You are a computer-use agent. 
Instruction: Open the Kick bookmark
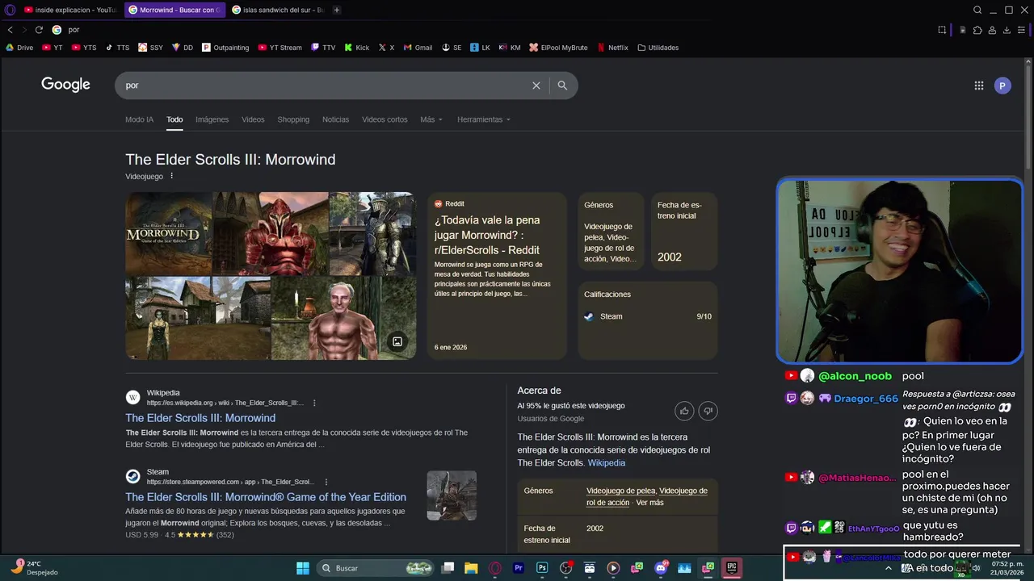(356, 48)
